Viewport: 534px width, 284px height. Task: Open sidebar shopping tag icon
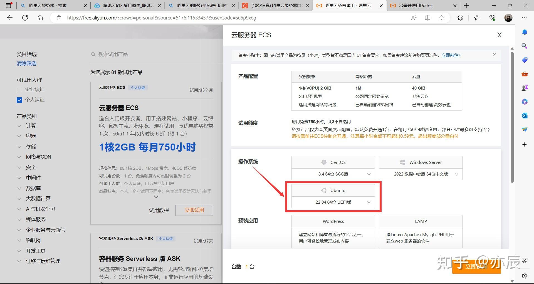(x=525, y=60)
